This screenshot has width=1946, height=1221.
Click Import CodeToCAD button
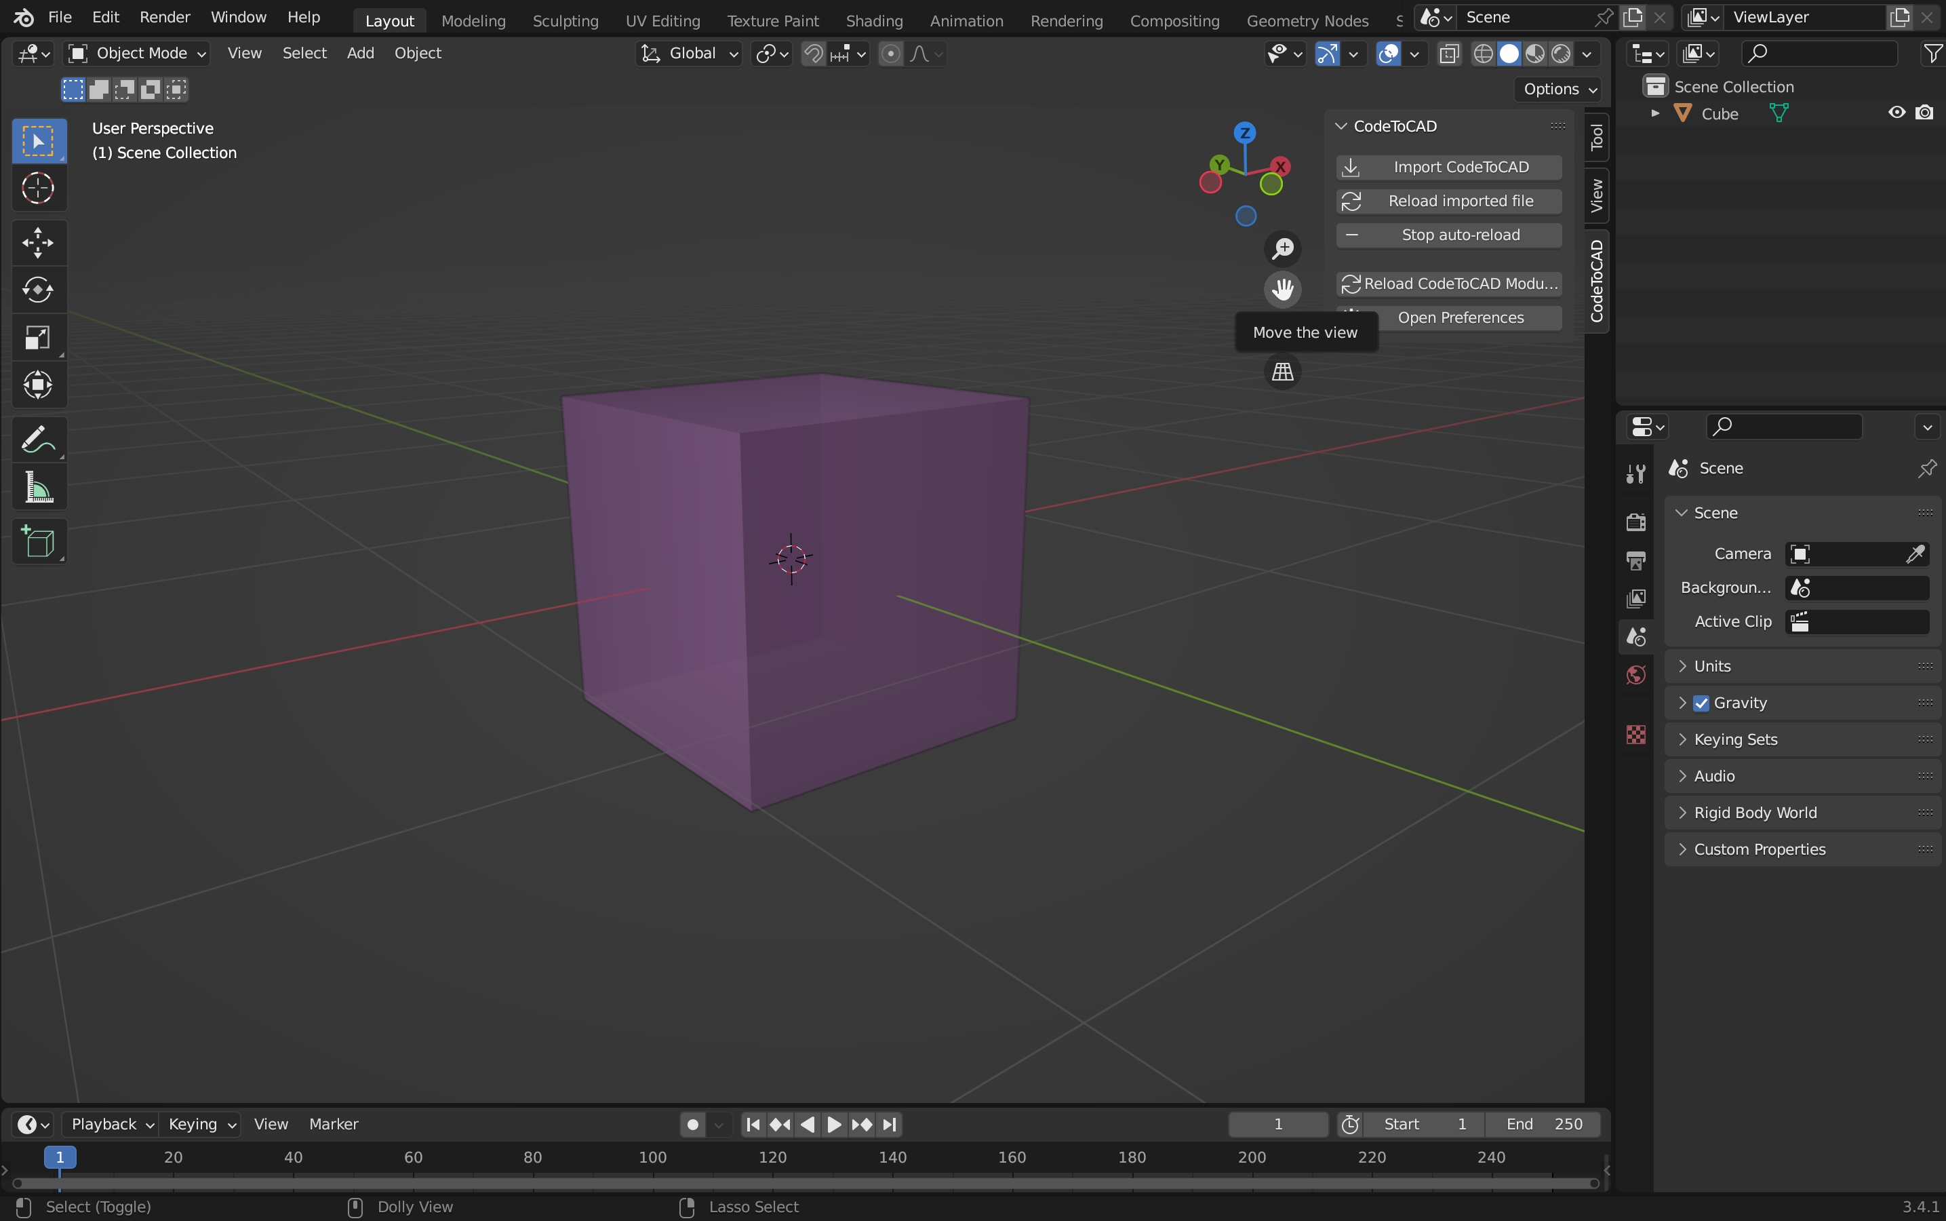[1449, 167]
